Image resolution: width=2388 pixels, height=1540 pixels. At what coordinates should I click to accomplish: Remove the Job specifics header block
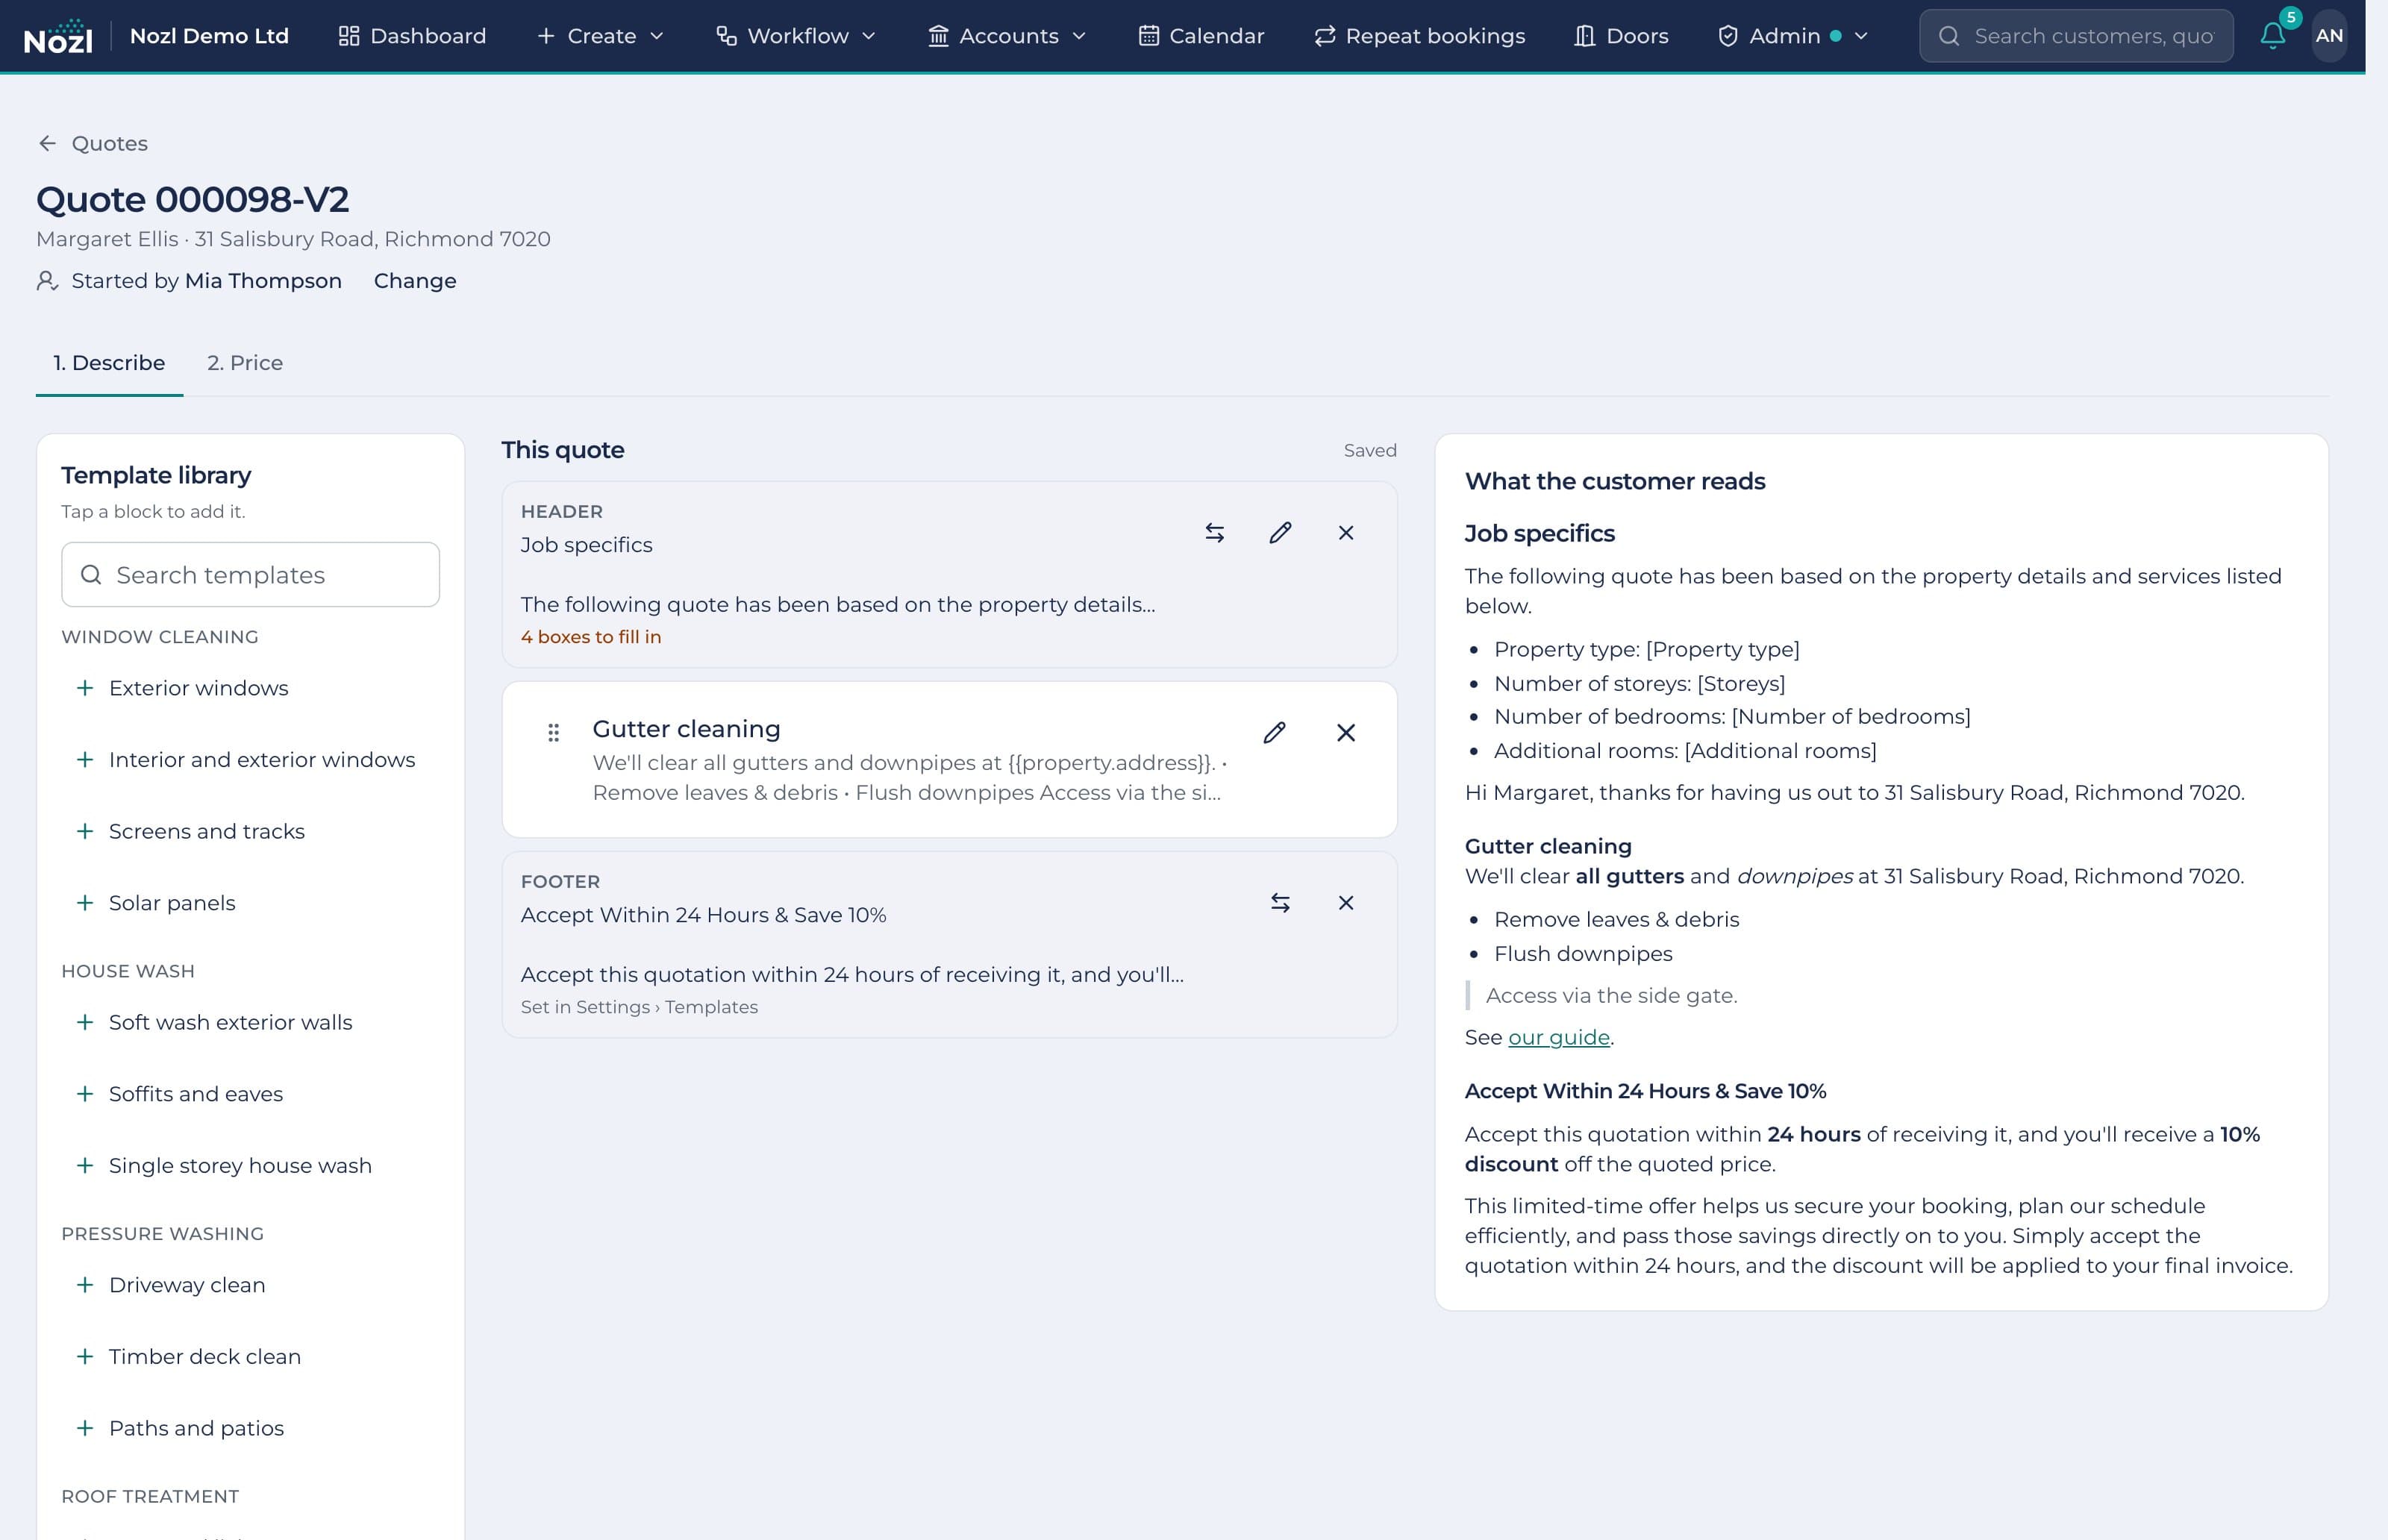(1346, 533)
